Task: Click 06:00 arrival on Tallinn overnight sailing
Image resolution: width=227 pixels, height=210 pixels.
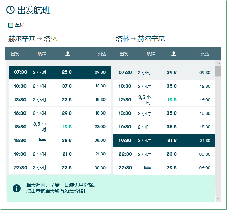Action: pos(205,168)
